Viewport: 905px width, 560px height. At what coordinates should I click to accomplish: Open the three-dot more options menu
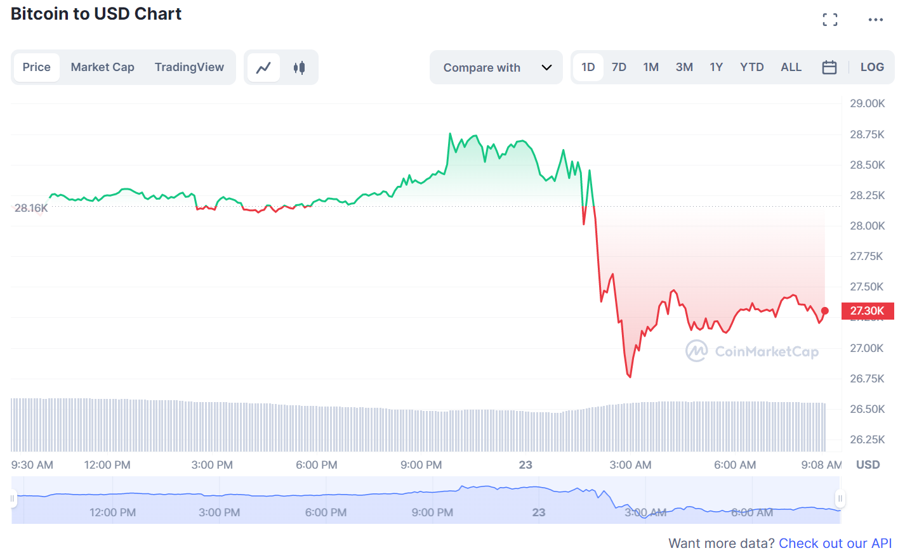[x=875, y=20]
